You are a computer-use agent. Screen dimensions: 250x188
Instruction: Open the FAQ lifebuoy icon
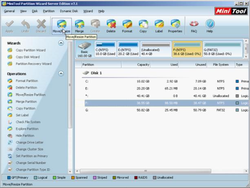point(194,26)
